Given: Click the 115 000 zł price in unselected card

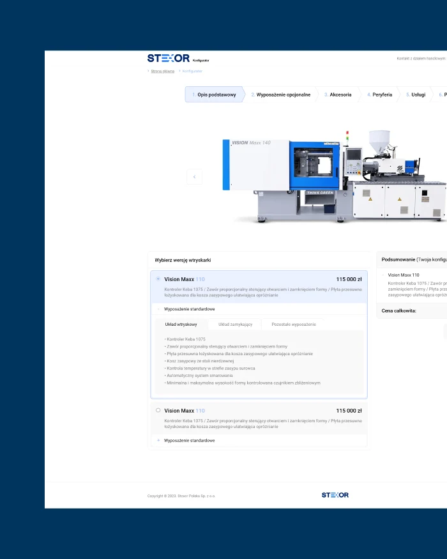Looking at the screenshot, I should pos(349,411).
